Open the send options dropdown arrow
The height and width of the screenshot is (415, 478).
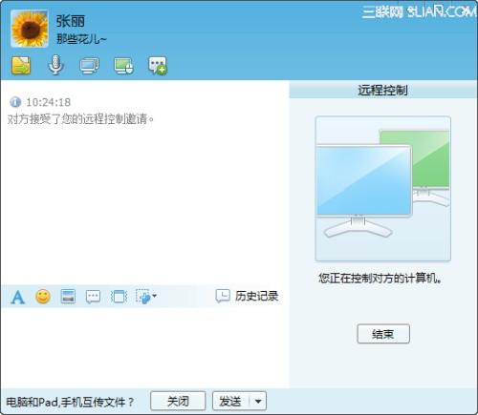click(258, 402)
